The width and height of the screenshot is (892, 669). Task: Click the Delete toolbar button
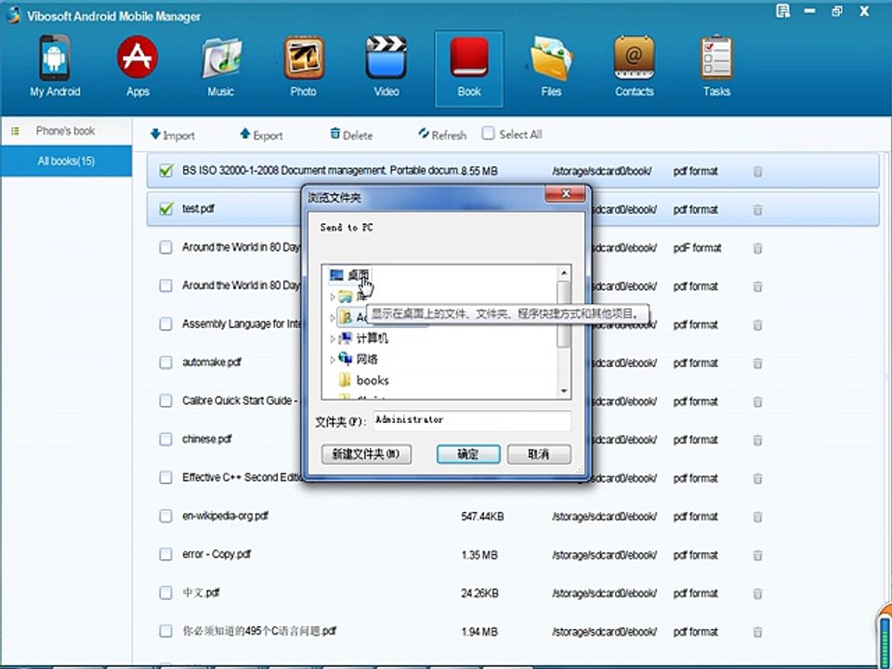point(351,135)
